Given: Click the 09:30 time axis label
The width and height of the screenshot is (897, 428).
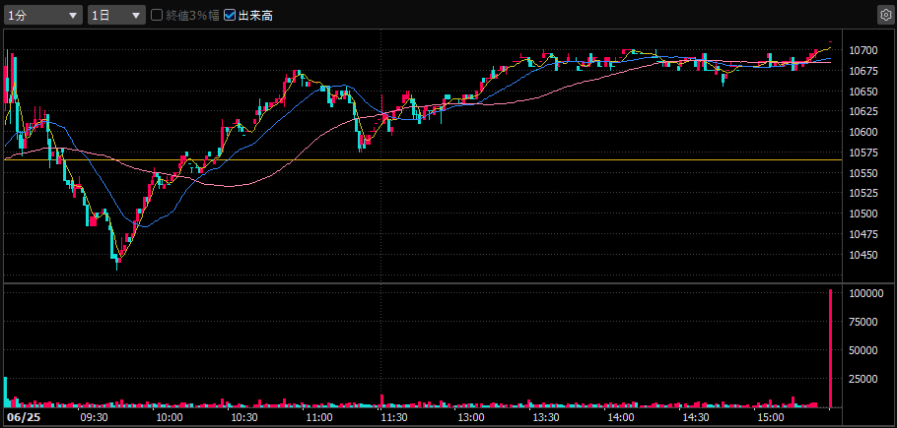Looking at the screenshot, I should [x=96, y=418].
